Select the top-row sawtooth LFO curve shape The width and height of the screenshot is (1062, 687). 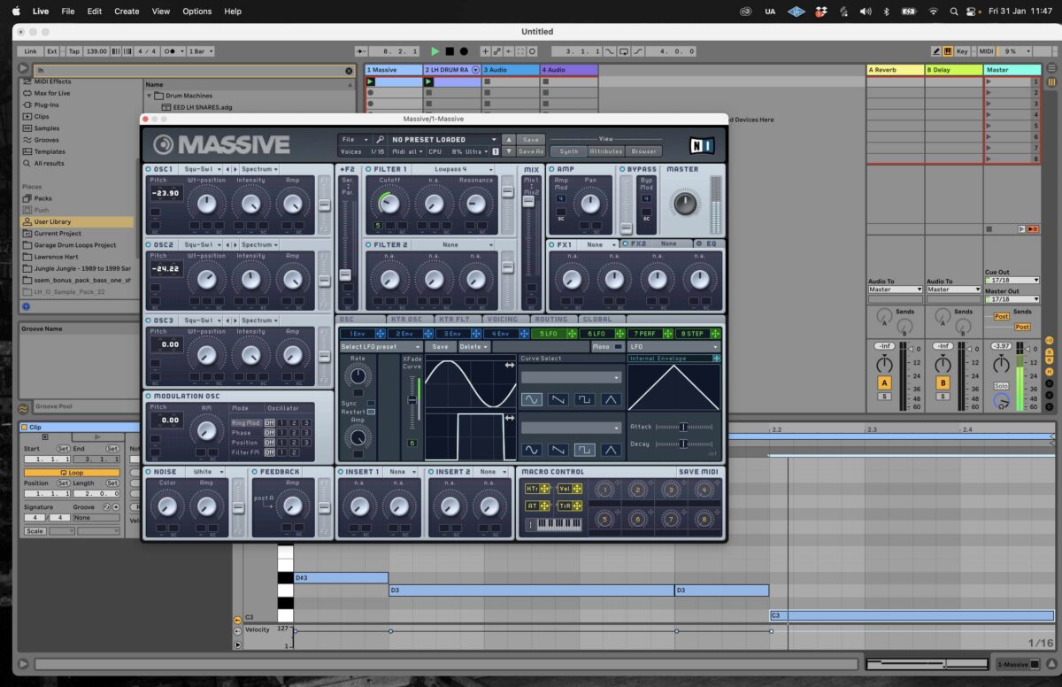point(558,400)
